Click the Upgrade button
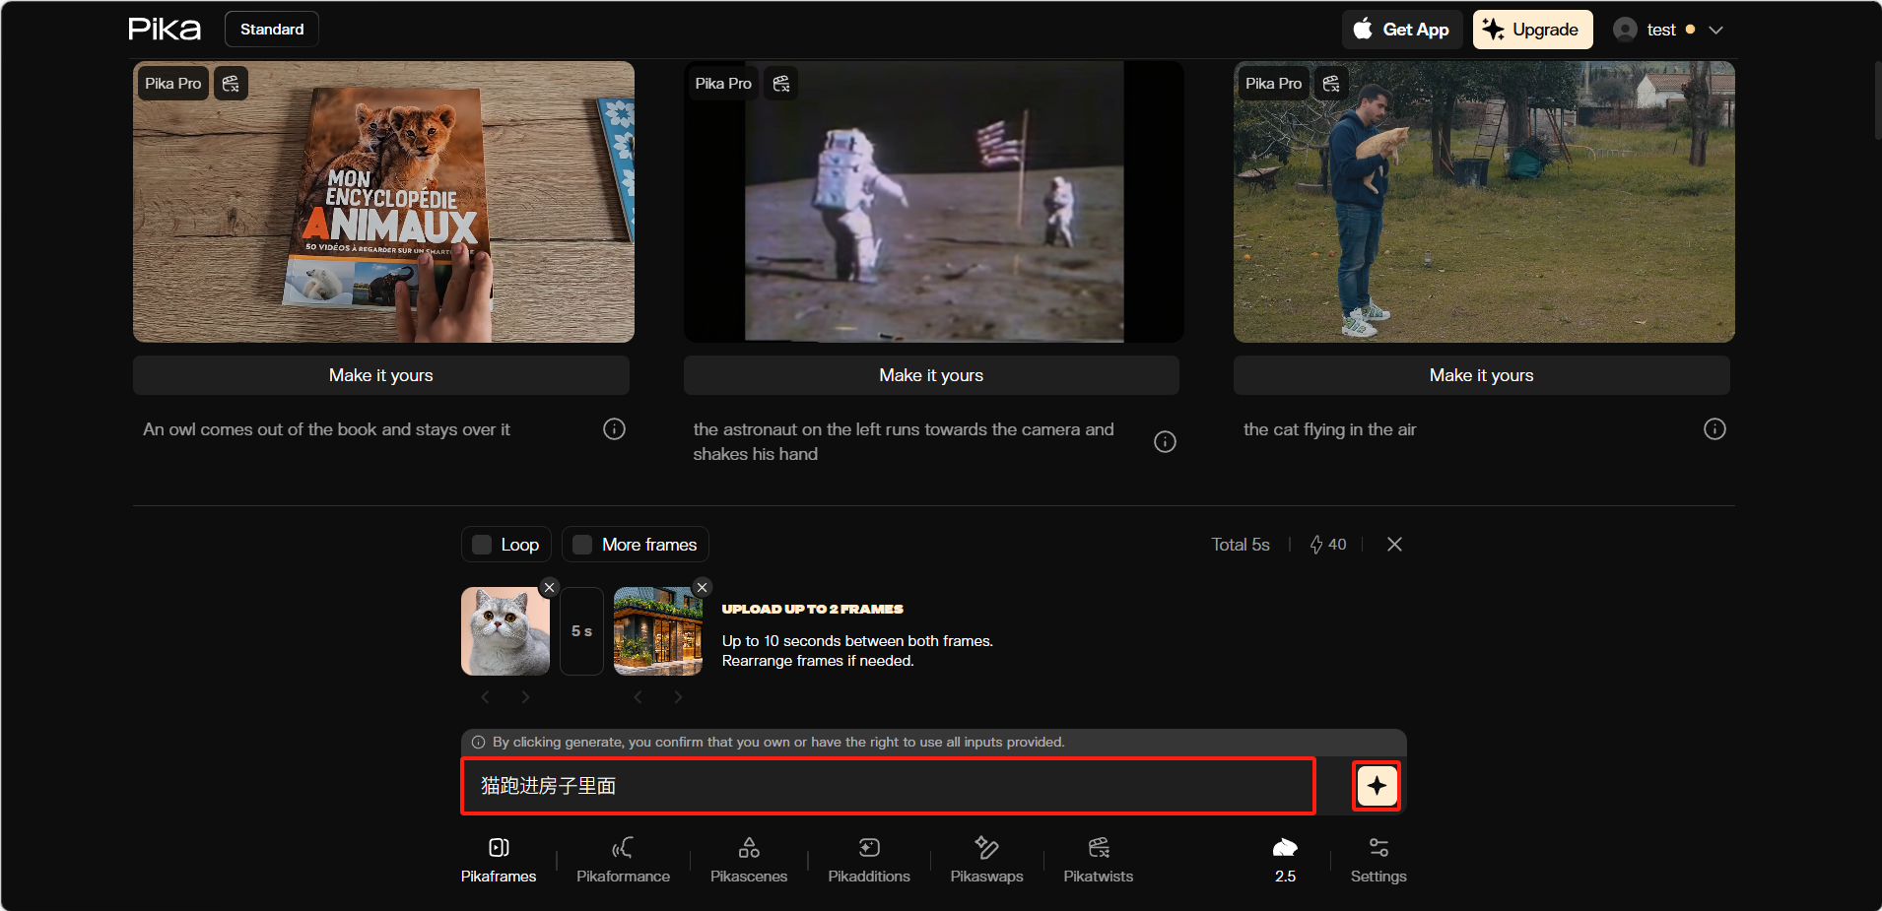 click(x=1532, y=30)
